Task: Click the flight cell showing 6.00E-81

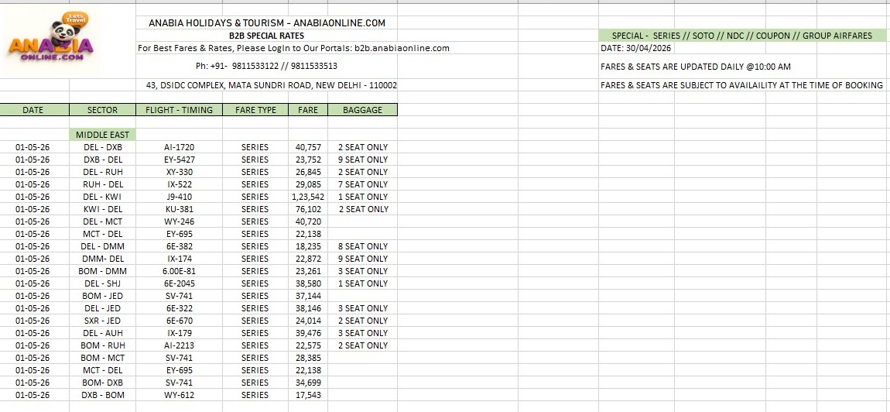Action: point(179,272)
